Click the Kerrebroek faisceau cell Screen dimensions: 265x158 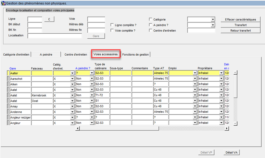[x=42, y=95]
